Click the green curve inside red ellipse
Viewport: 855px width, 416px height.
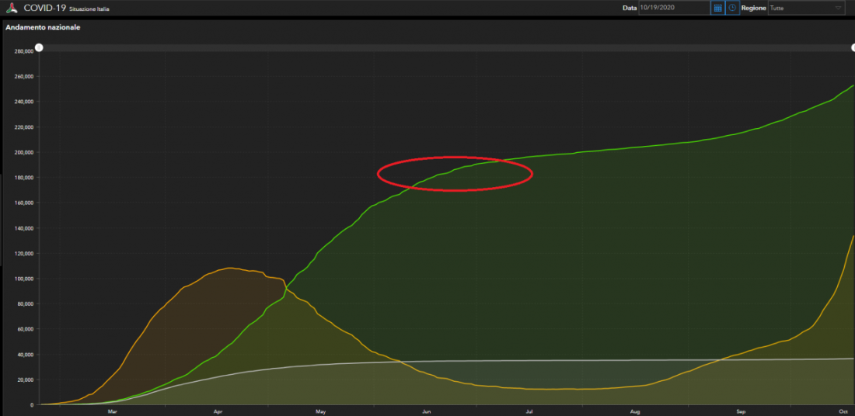pos(455,169)
